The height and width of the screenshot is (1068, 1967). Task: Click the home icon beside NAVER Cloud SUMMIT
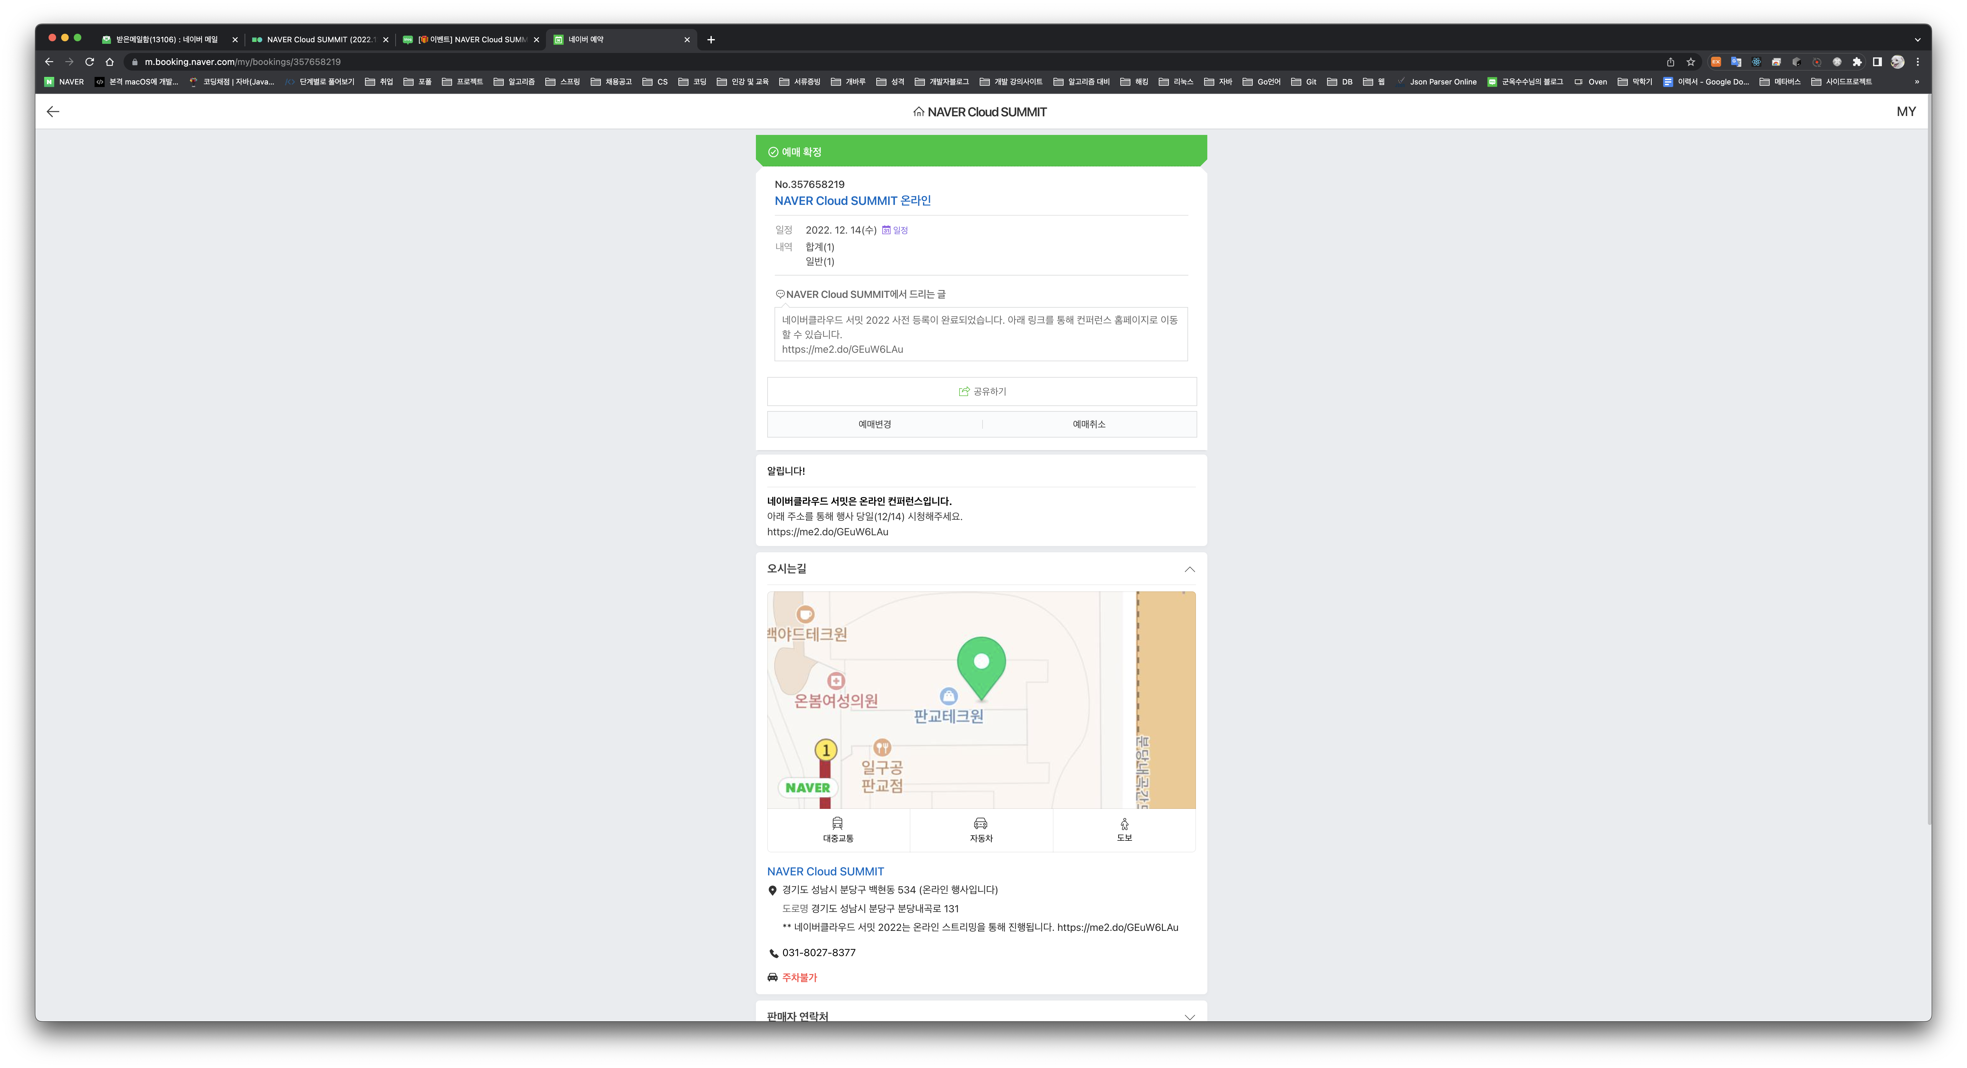coord(919,112)
